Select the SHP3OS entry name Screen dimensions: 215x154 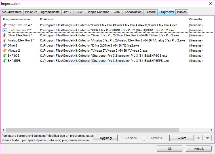point(13,55)
